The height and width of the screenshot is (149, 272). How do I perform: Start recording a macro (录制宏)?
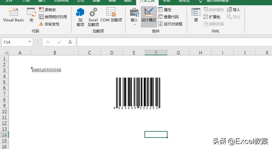point(47,10)
